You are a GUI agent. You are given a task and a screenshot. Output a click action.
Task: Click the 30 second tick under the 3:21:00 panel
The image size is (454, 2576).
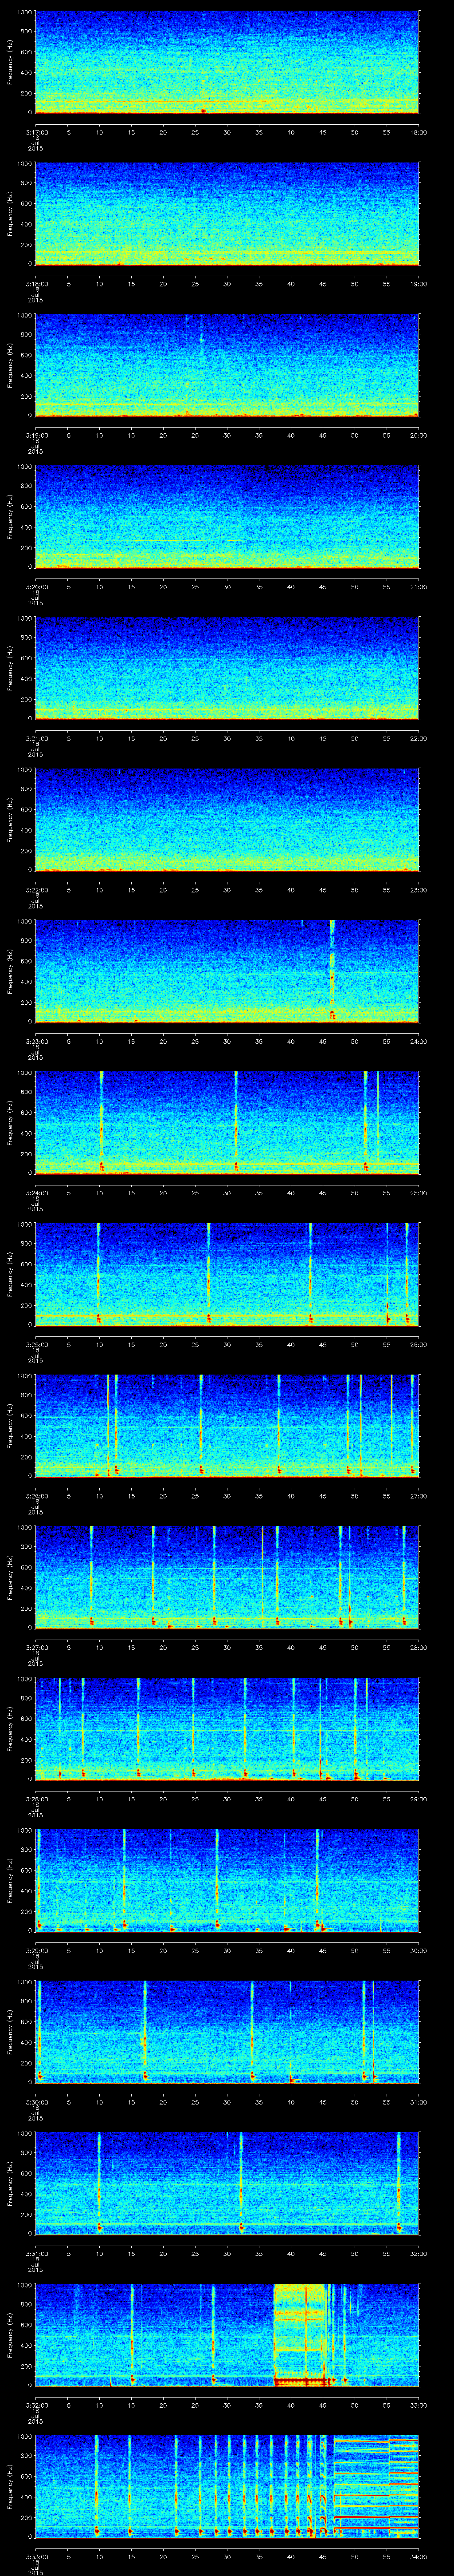227,738
